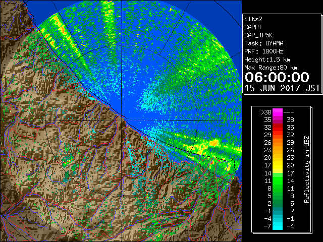This screenshot has height=242, width=323.
Task: Click the dark teal swatch in the color scale
Action: pos(278,211)
